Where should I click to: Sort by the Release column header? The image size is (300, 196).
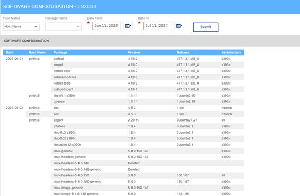pos(183,52)
